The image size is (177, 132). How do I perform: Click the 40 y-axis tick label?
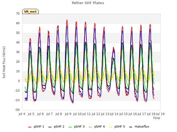pyautogui.click(x=18, y=42)
